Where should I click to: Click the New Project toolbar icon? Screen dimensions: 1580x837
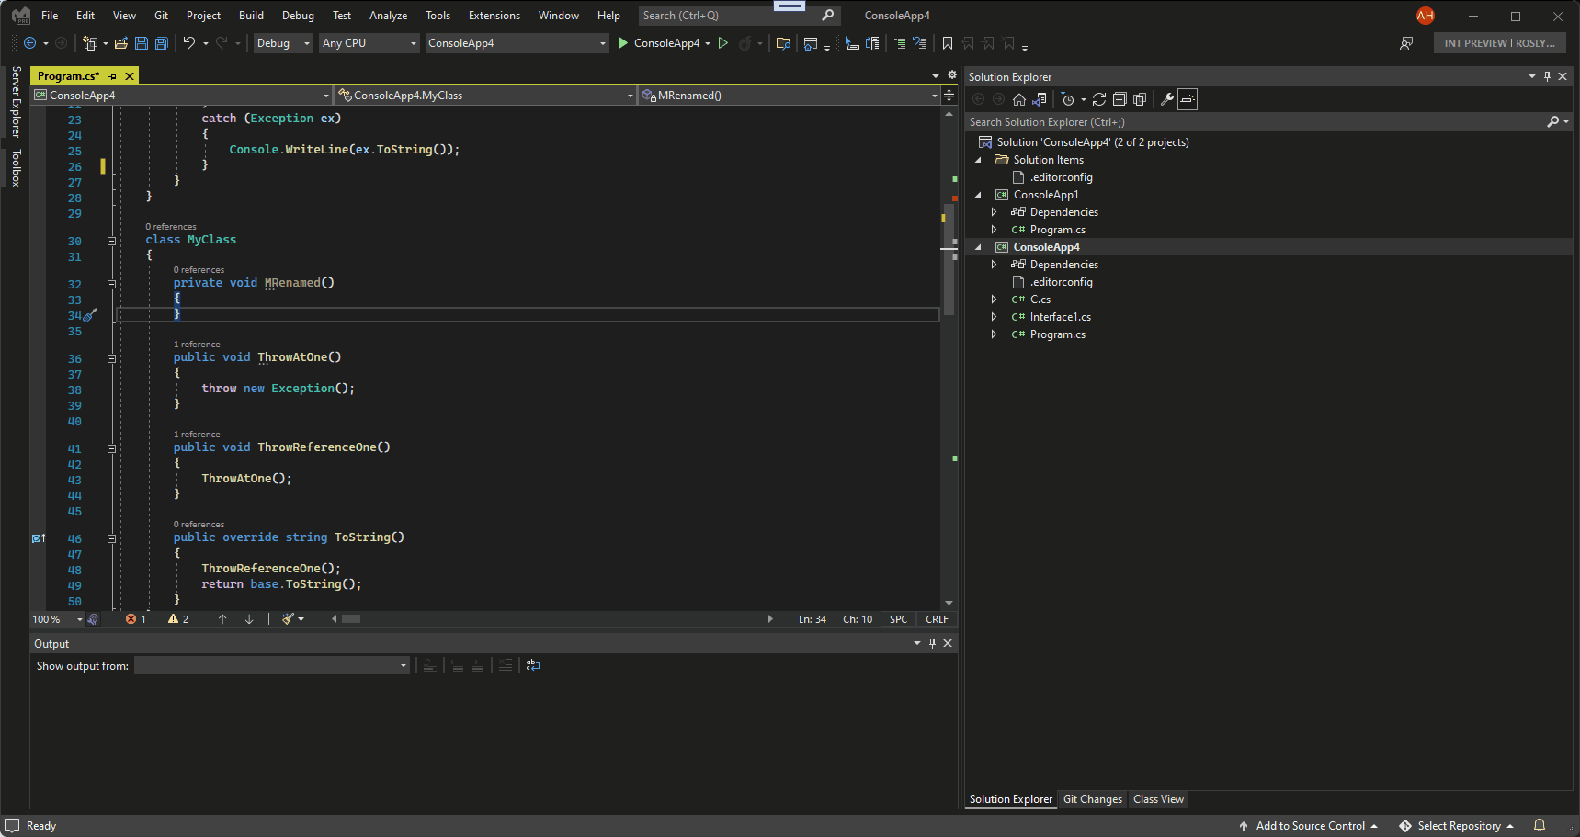(x=90, y=43)
